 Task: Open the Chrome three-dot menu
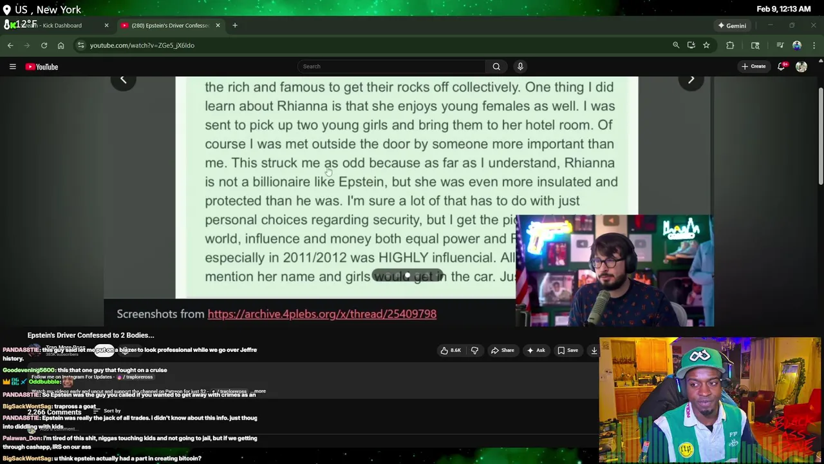pos(814,45)
